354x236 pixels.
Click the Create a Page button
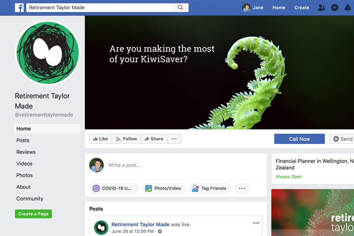pyautogui.click(x=33, y=214)
